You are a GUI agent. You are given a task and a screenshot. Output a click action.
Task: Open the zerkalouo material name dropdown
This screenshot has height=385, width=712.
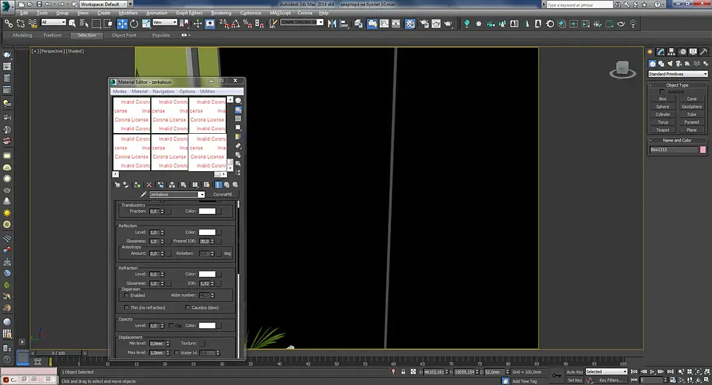pyautogui.click(x=202, y=195)
